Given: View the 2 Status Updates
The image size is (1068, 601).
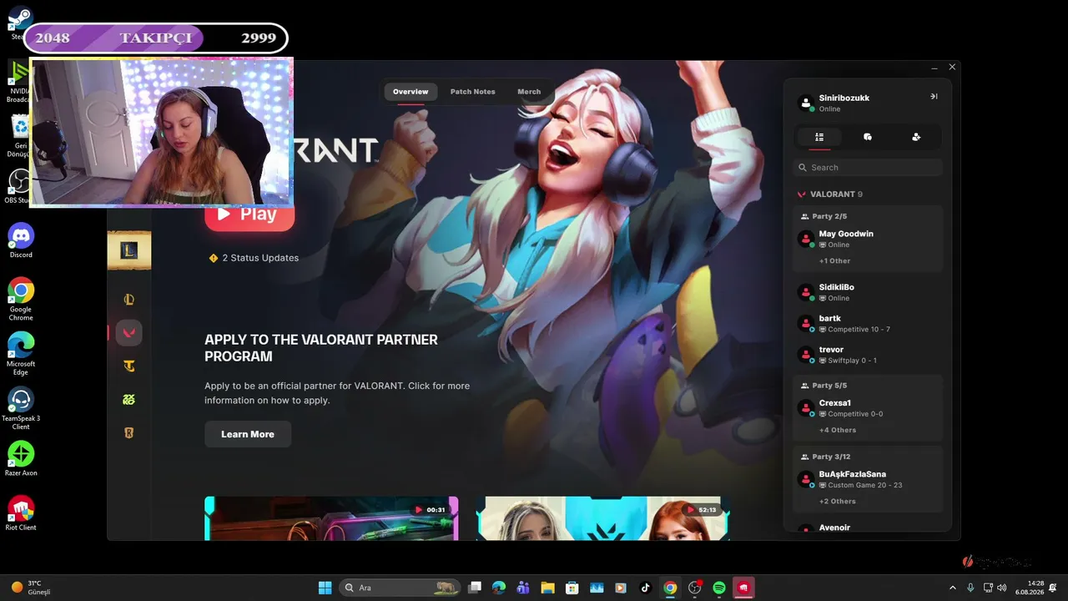Looking at the screenshot, I should [254, 258].
